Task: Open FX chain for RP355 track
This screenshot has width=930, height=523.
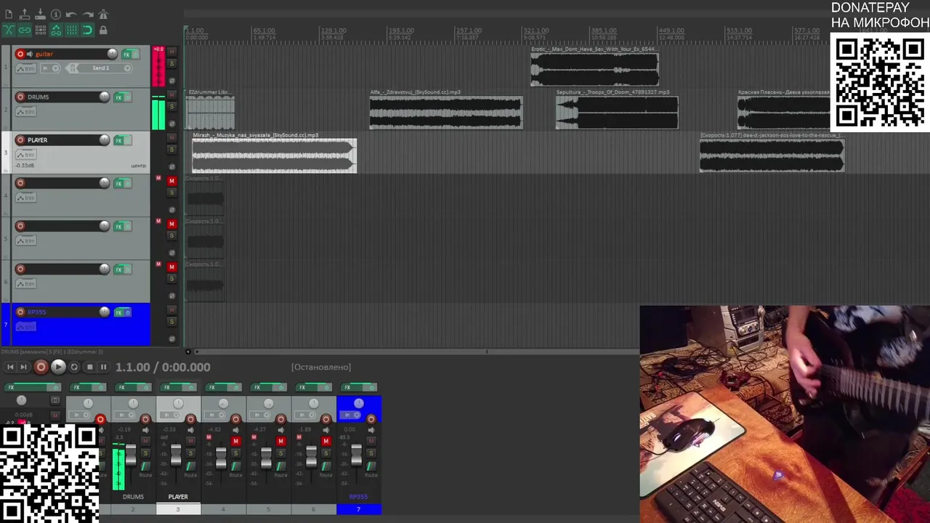Action: [119, 312]
